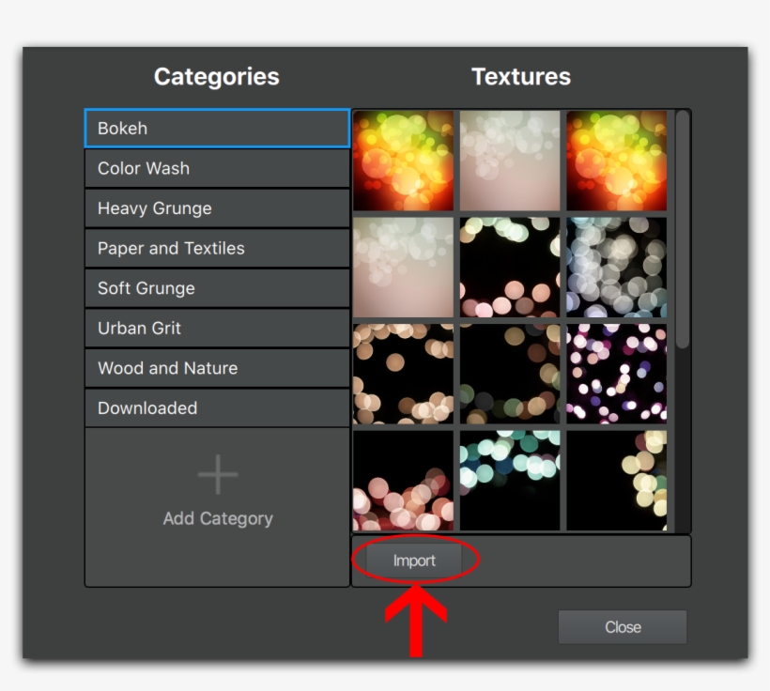
Task: Click the textures list vertical scrollbar
Action: (683, 230)
